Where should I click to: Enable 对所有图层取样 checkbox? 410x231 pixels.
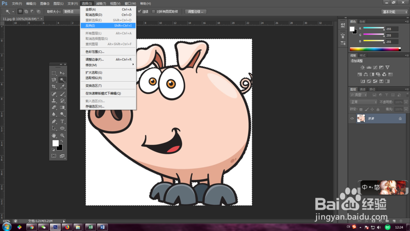[x=153, y=11]
